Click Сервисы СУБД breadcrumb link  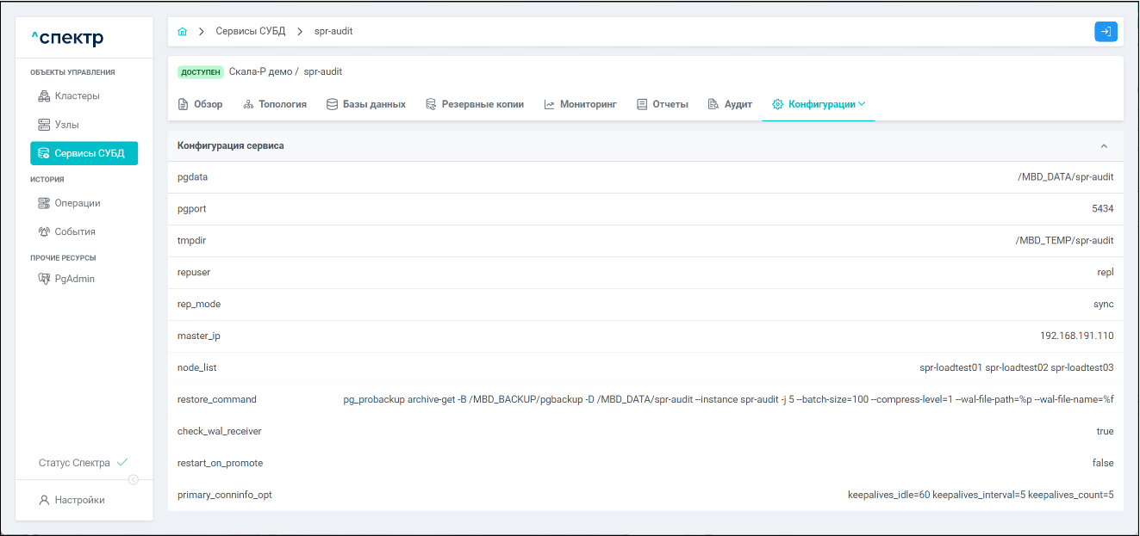point(250,32)
